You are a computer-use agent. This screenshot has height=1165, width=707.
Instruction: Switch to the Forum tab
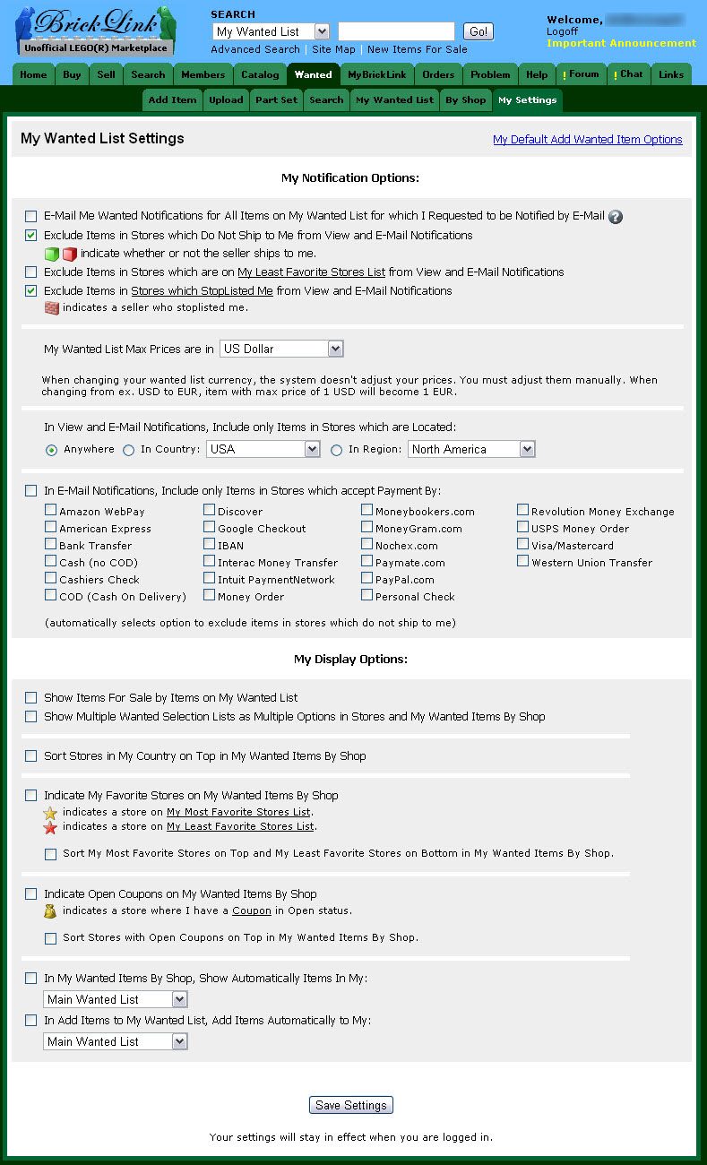pyautogui.click(x=582, y=74)
